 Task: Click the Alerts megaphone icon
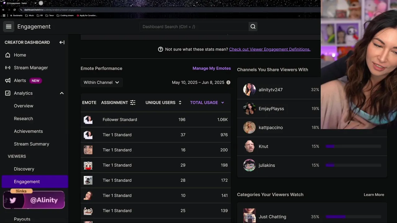[8, 81]
